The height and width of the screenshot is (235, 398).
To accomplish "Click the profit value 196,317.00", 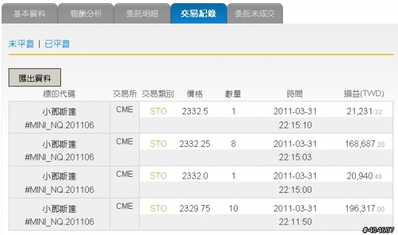I will (x=364, y=208).
